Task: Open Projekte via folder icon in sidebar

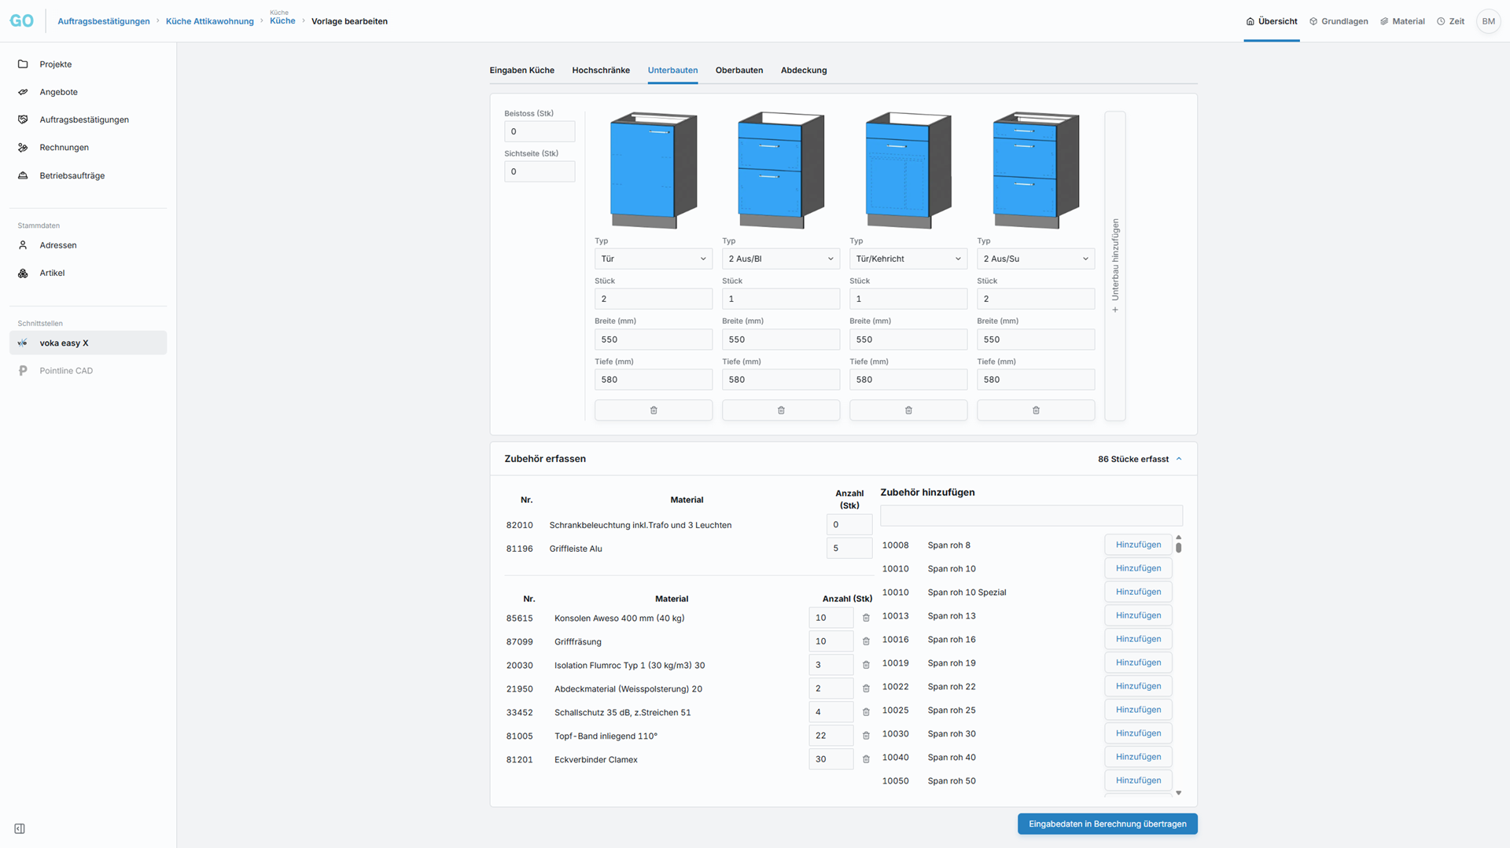Action: (23, 64)
